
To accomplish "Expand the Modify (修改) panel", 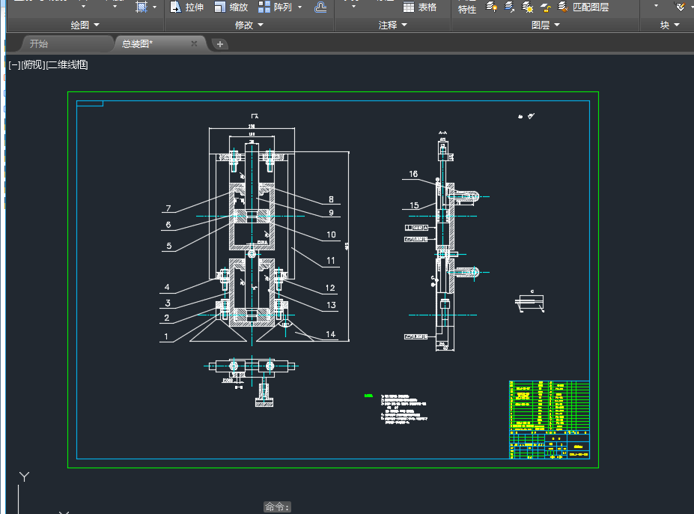I will click(x=249, y=25).
